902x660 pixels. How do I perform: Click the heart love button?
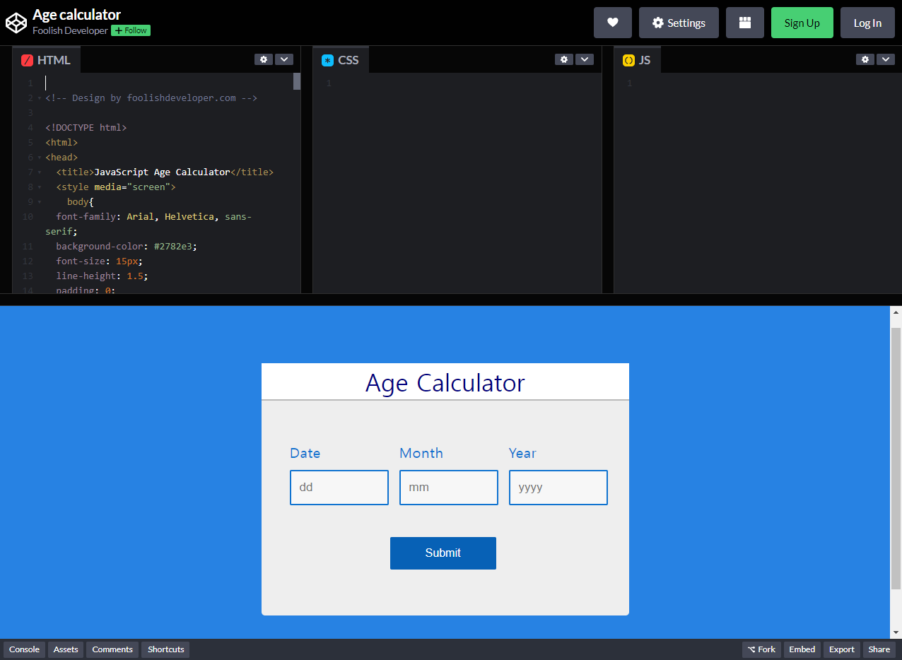(x=612, y=23)
